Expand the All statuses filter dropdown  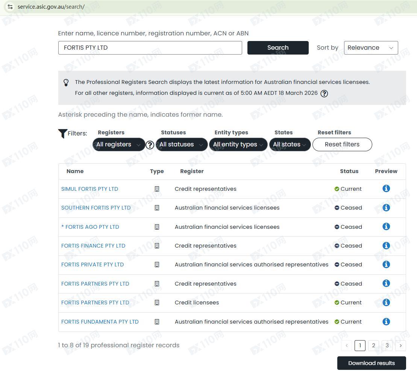(181, 144)
